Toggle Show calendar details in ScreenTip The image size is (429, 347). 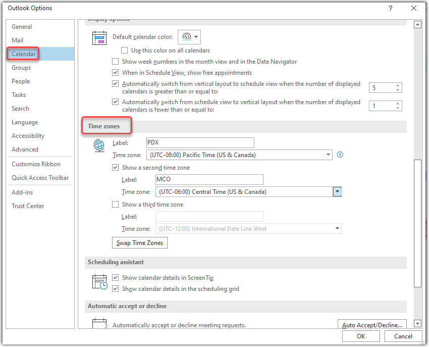pos(116,278)
